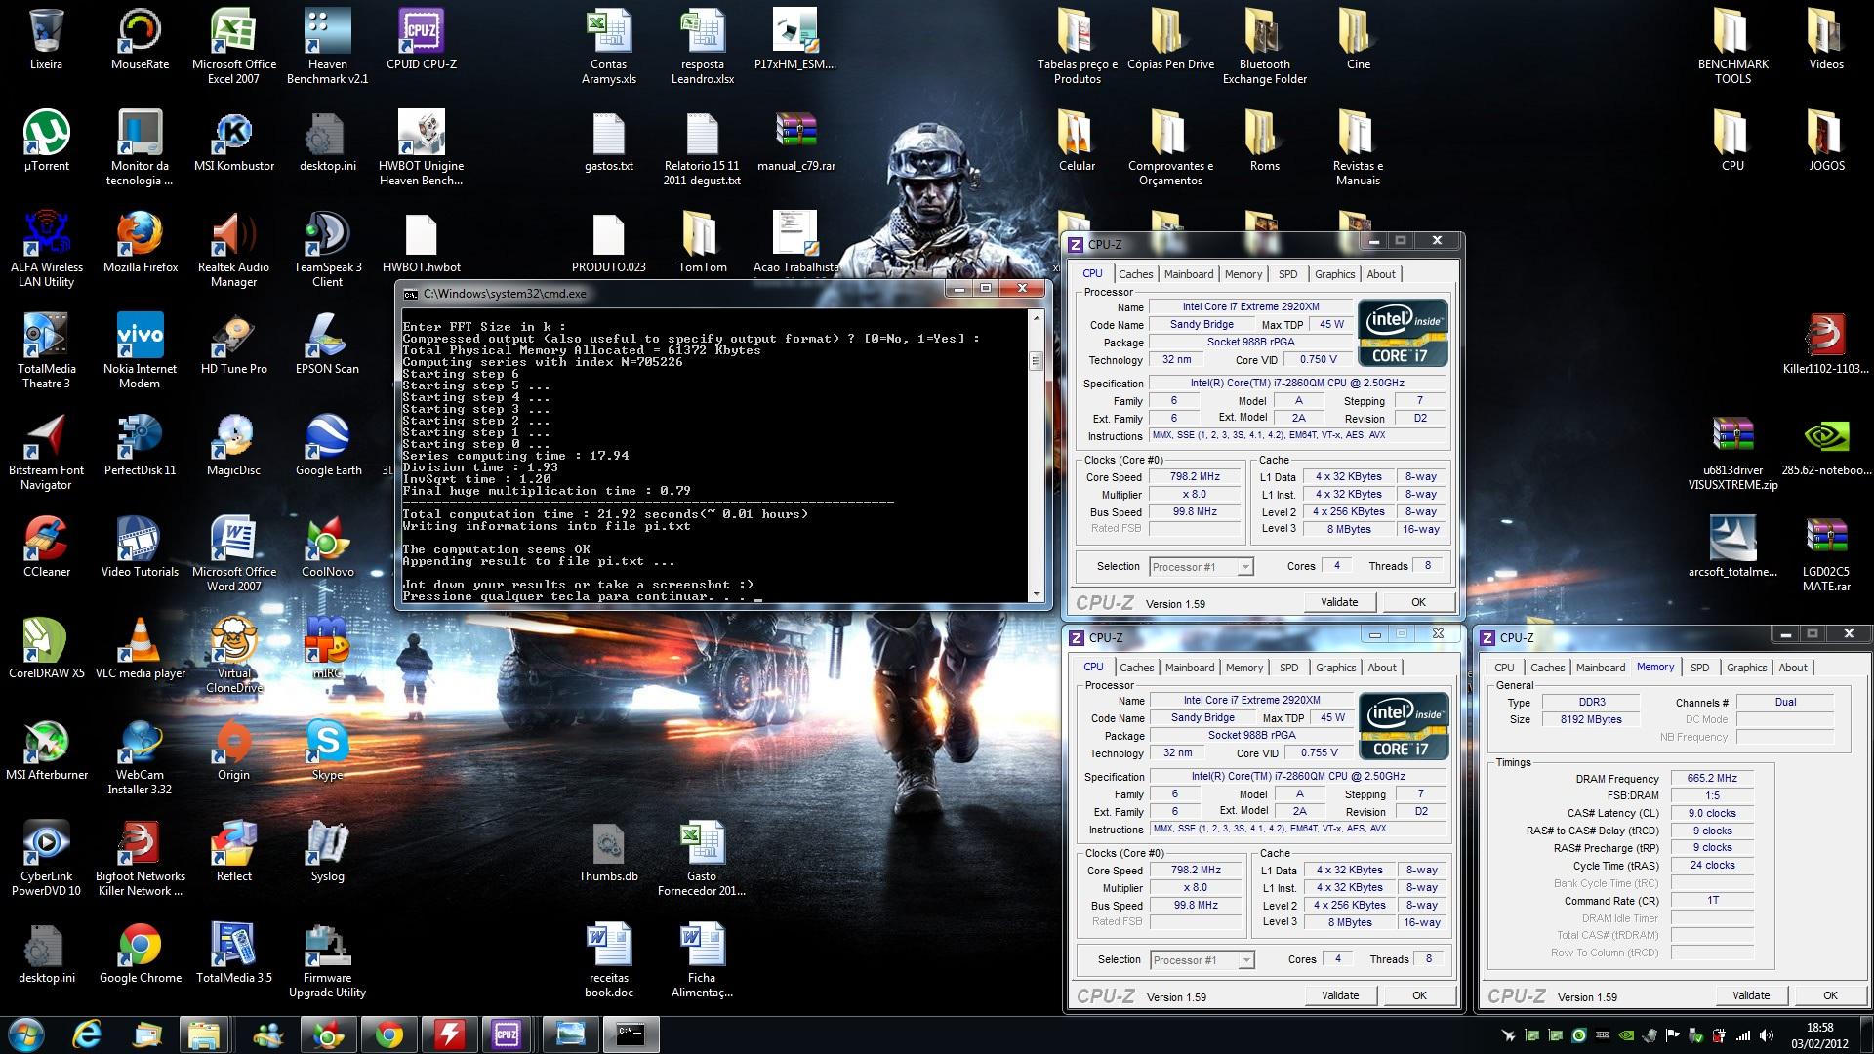Open Realtek Audio Manager shortcut
Viewport: 1874px width, 1054px height.
pos(233,250)
